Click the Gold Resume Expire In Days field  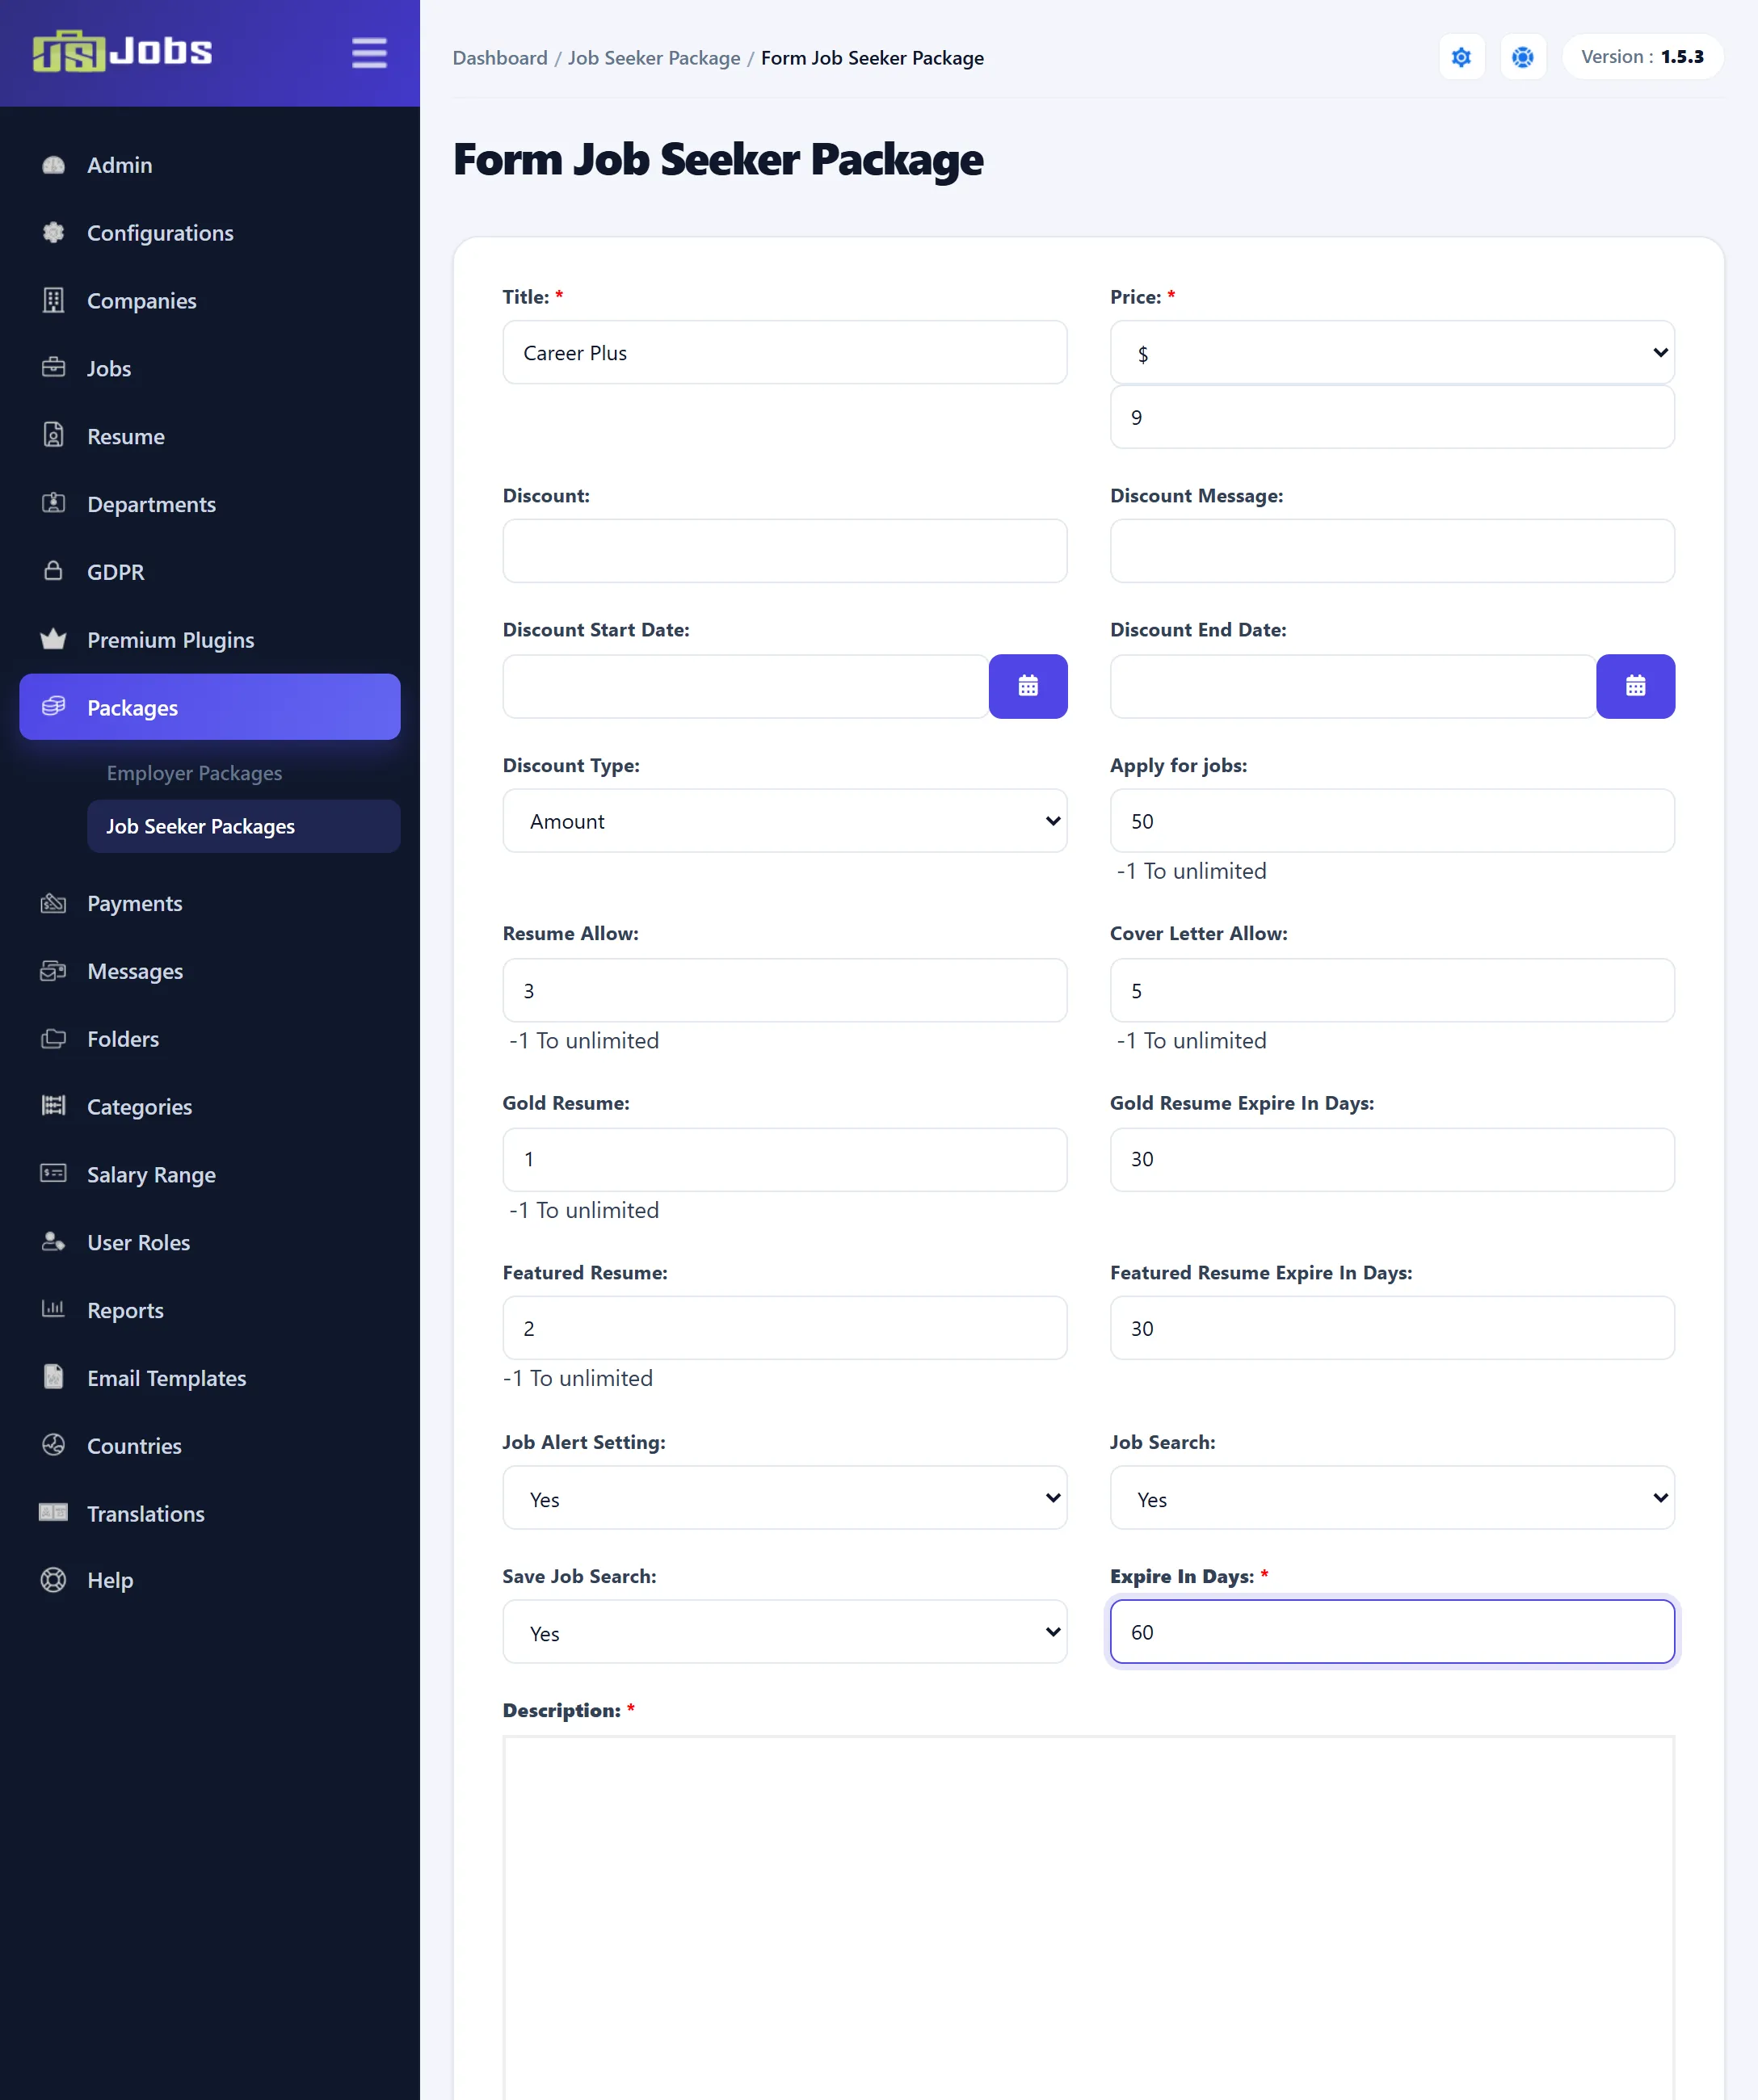pyautogui.click(x=1392, y=1160)
